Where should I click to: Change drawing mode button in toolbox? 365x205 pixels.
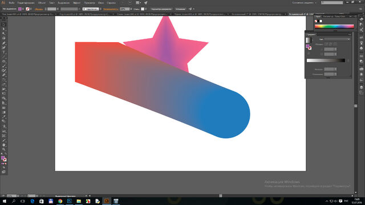(x=3, y=167)
